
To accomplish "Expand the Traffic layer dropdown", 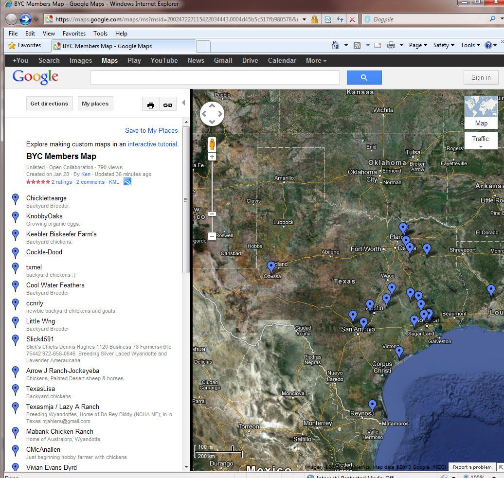I will point(481,142).
